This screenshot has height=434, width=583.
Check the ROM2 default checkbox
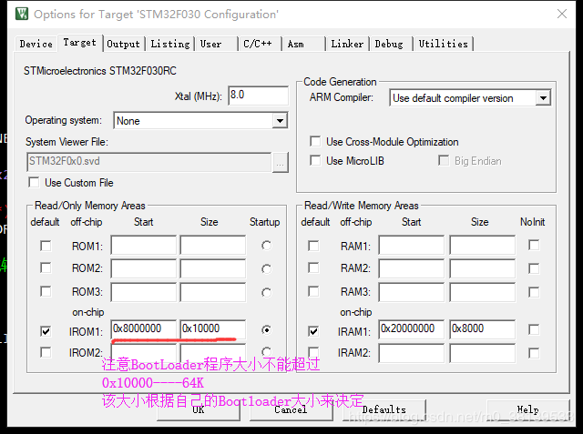[x=46, y=267]
